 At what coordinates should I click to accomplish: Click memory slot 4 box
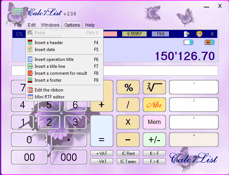coord(194,140)
